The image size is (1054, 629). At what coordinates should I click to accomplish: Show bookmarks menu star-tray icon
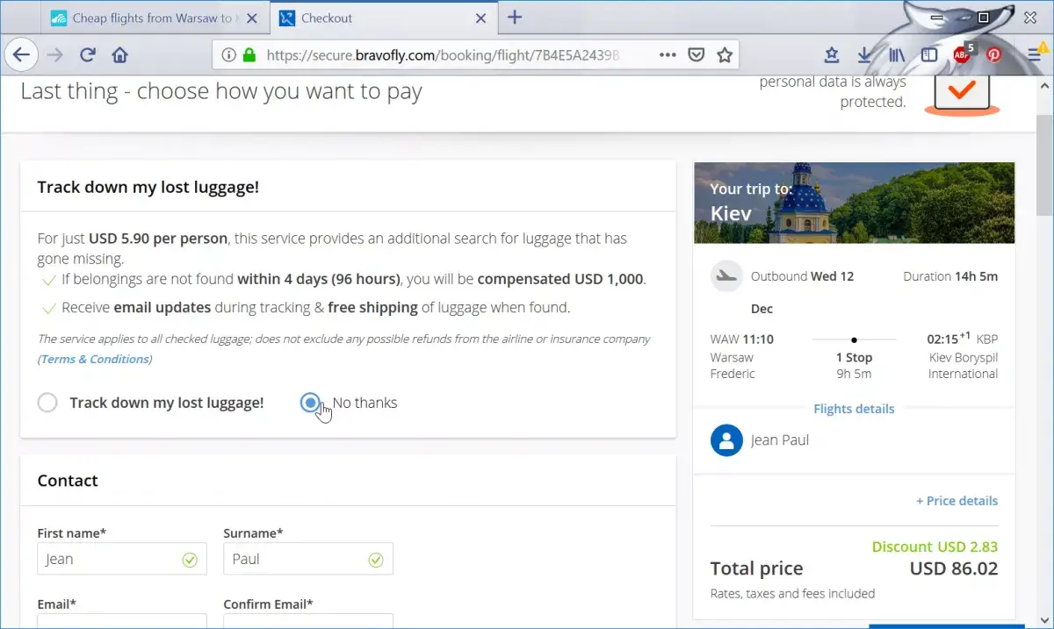pyautogui.click(x=832, y=54)
